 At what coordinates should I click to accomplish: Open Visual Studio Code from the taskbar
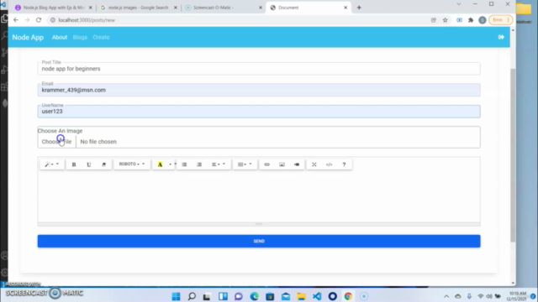(x=317, y=296)
